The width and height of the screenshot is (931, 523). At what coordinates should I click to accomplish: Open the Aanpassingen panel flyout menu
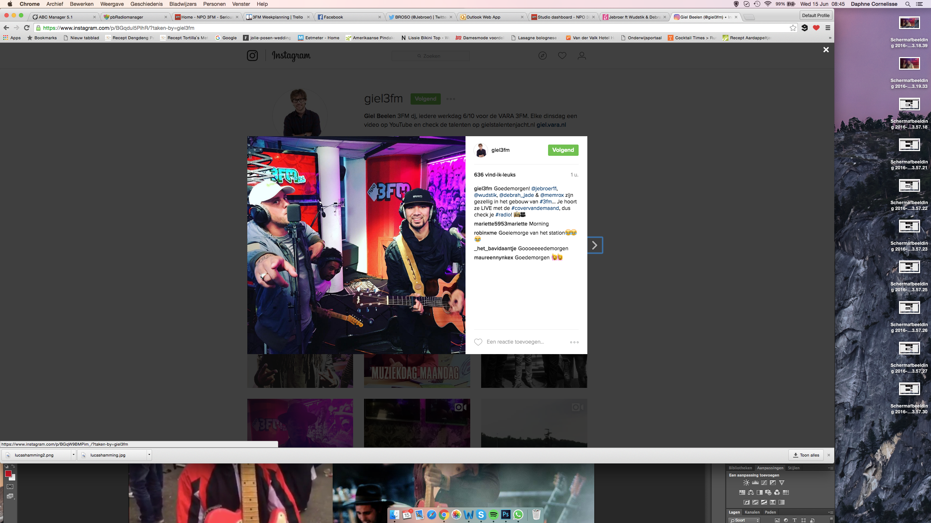pos(831,468)
